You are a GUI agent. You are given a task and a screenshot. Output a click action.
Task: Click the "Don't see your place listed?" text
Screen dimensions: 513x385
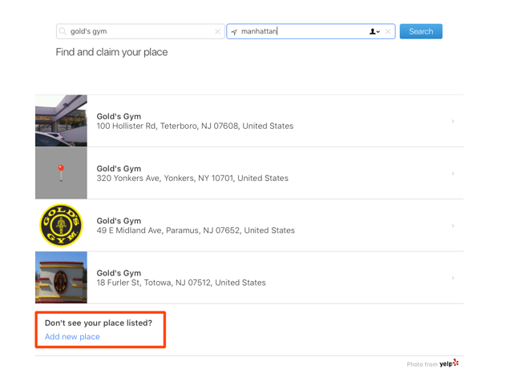click(99, 323)
